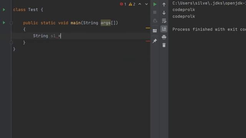246x138 pixels.
Task: Click the 'class' keyword
Action: (19, 10)
